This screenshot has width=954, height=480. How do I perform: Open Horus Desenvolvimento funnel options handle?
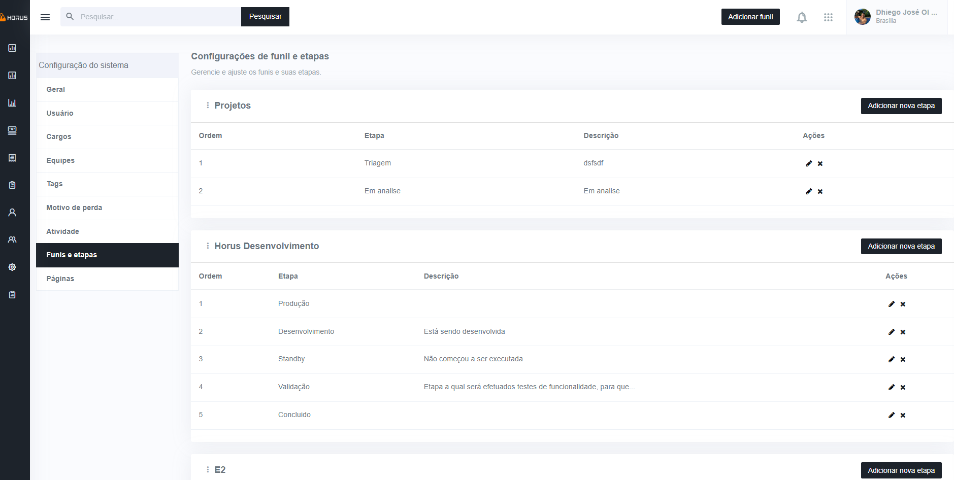(x=208, y=246)
